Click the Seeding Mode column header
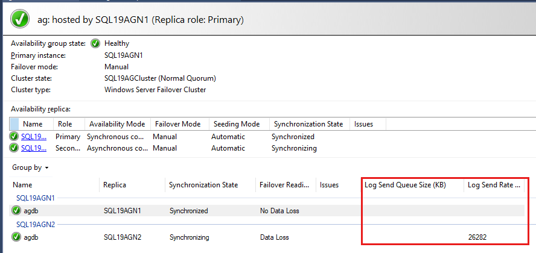 click(237, 124)
